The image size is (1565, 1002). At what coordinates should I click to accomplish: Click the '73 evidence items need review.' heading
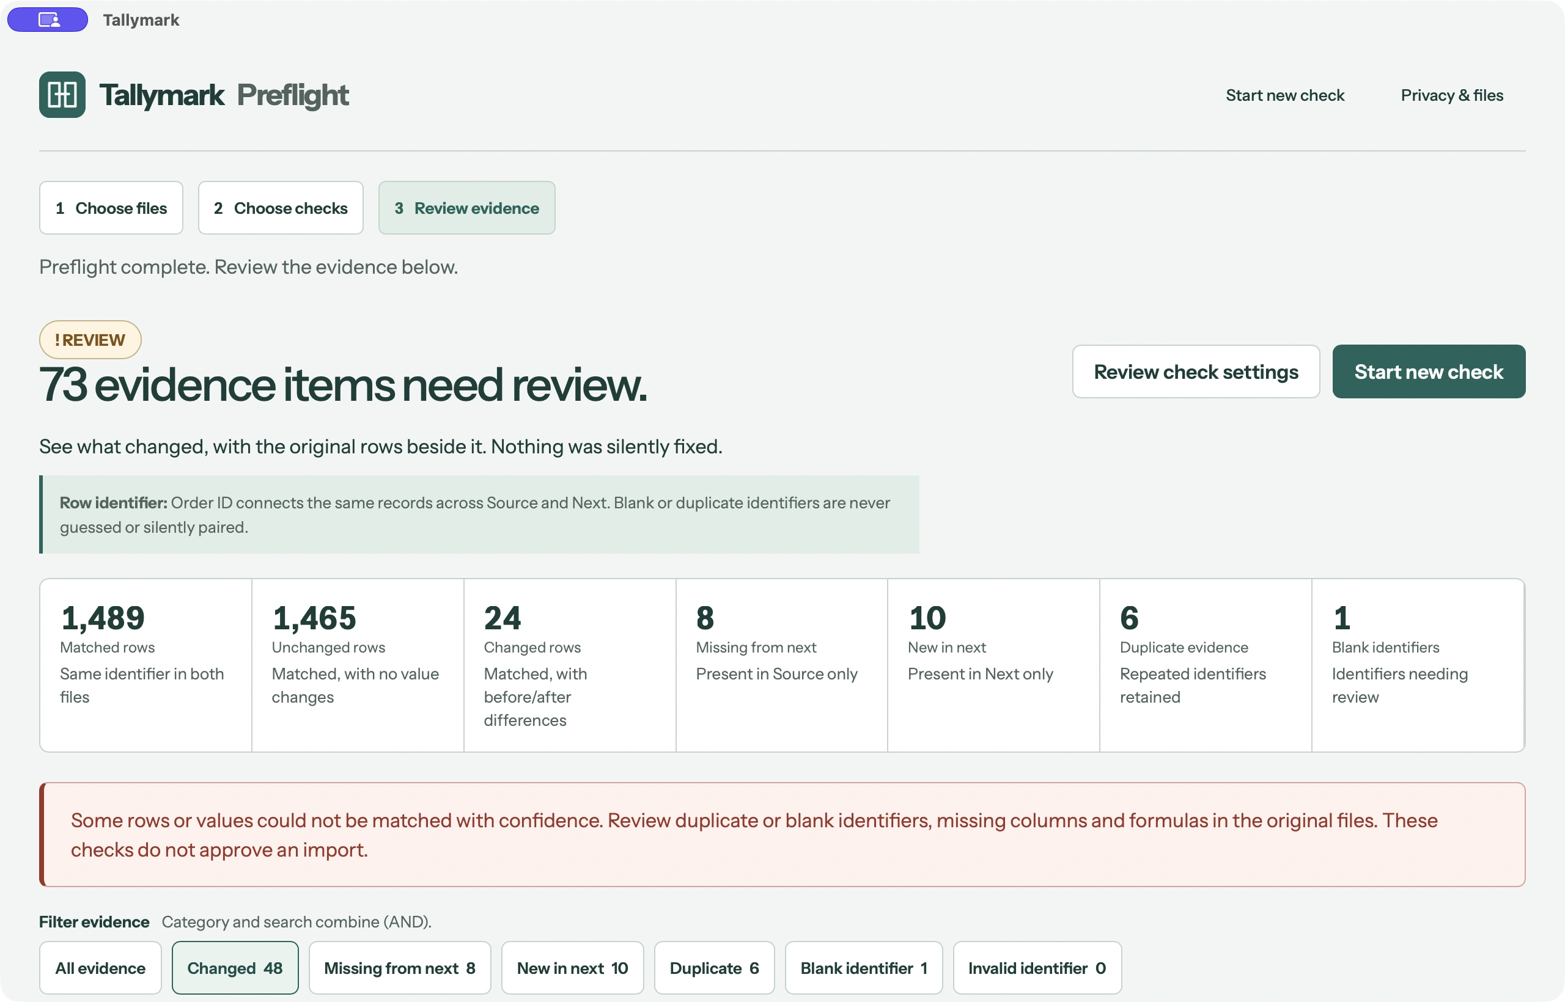click(x=343, y=385)
